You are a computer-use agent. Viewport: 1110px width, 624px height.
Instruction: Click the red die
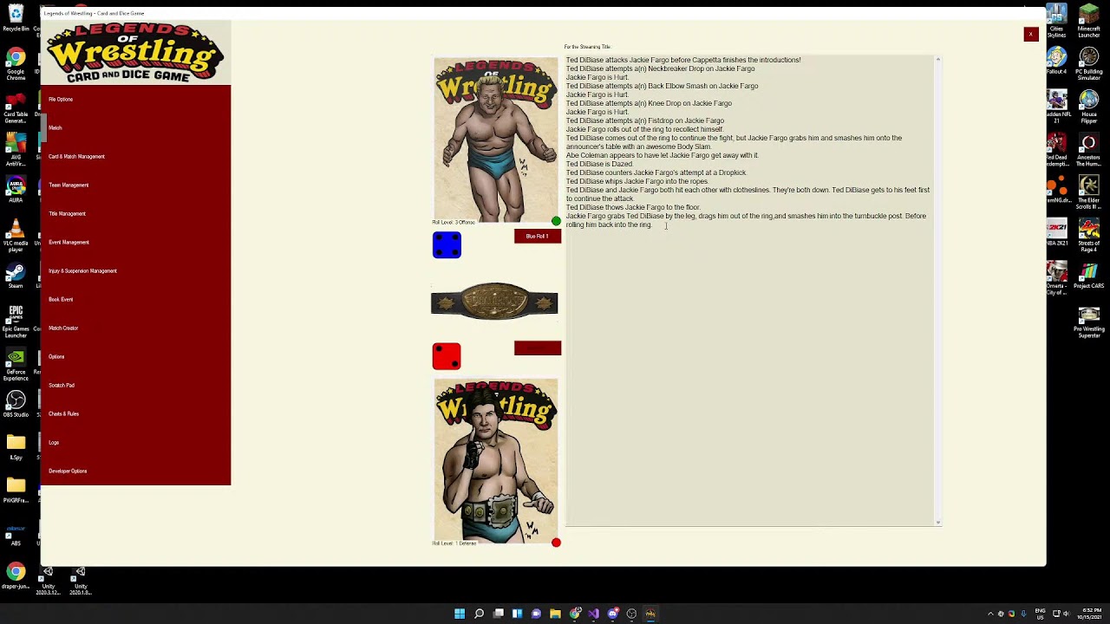point(447,356)
